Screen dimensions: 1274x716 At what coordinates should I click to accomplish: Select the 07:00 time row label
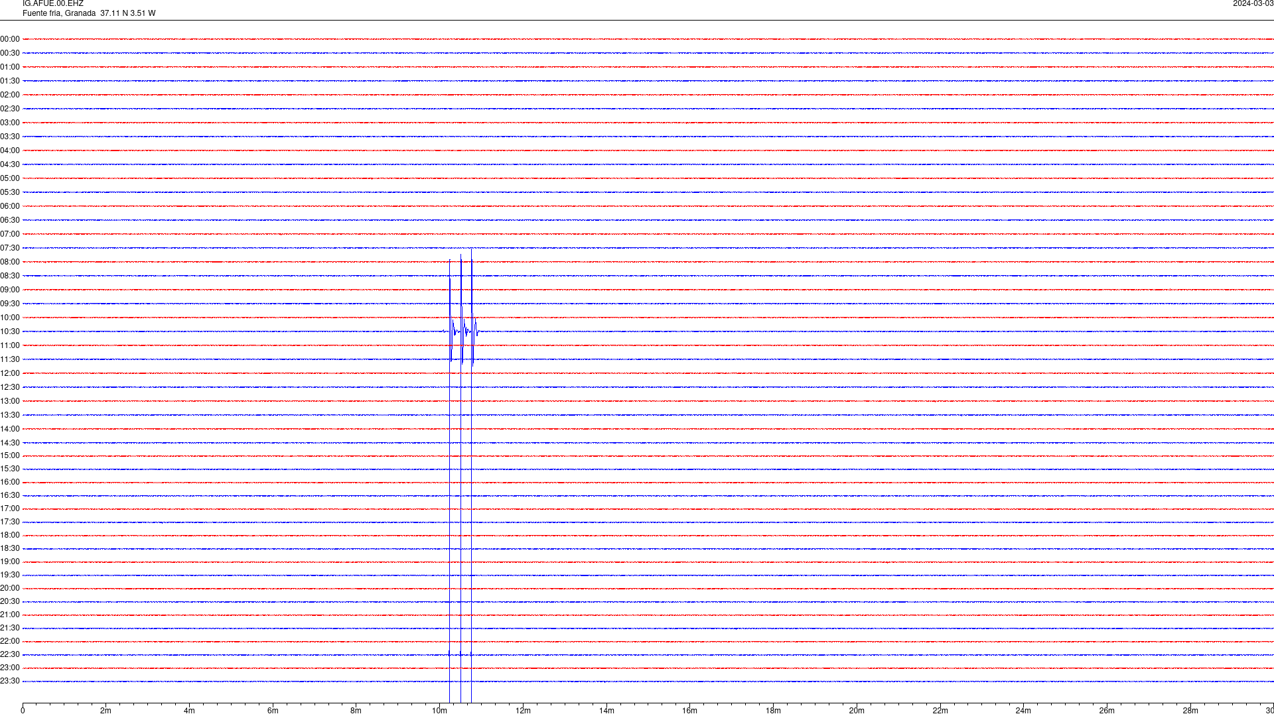pyautogui.click(x=10, y=234)
